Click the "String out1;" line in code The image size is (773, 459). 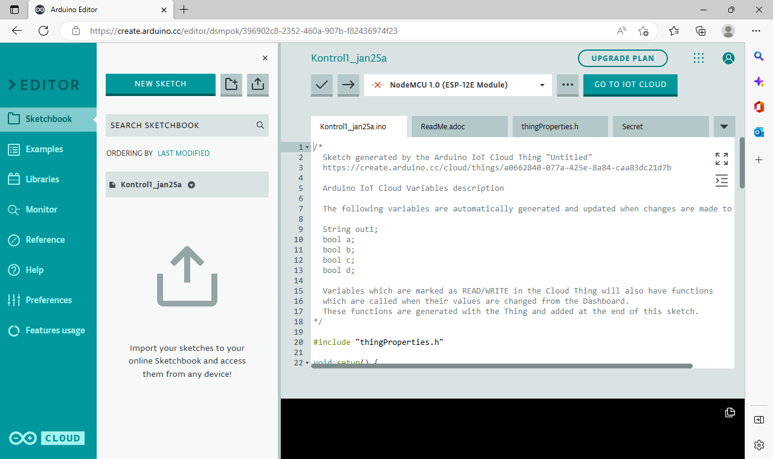[x=350, y=229]
